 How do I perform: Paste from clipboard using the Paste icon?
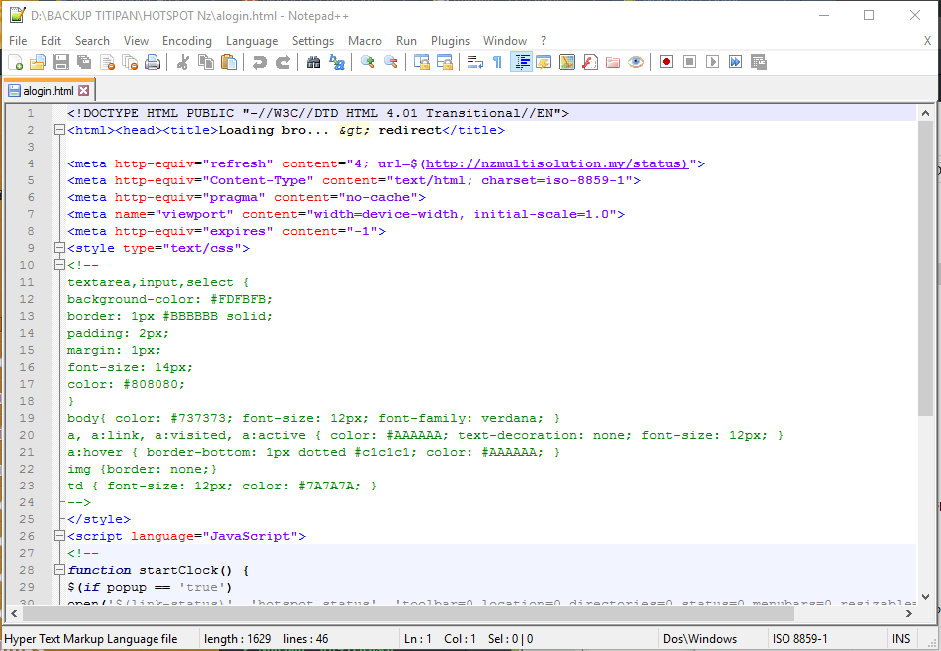[x=228, y=62]
